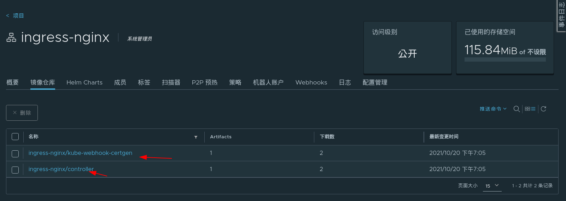Click the 删除 button
This screenshot has height=201, width=566.
pyautogui.click(x=22, y=113)
